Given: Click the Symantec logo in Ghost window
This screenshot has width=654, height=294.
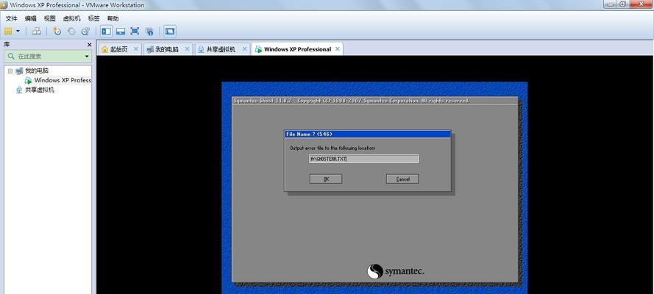Looking at the screenshot, I should click(x=395, y=272).
